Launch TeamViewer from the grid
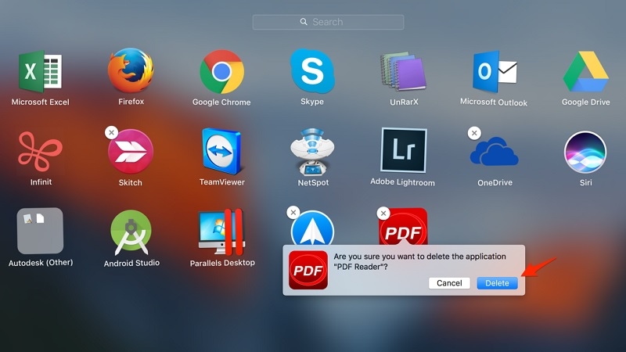626x352 pixels. (x=221, y=151)
